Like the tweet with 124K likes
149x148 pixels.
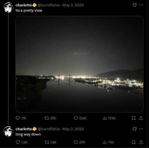coord(80,118)
